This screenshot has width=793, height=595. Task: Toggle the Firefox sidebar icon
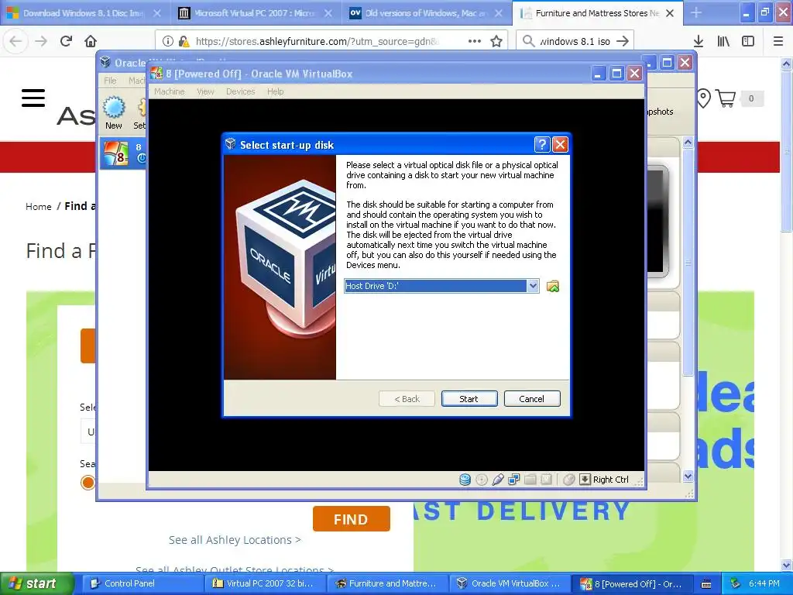748,42
